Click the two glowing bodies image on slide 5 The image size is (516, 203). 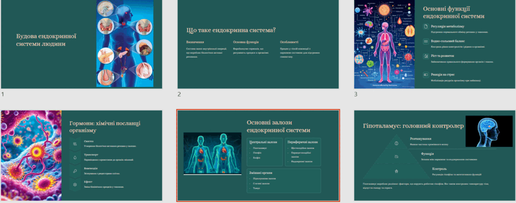pyautogui.click(x=212, y=153)
